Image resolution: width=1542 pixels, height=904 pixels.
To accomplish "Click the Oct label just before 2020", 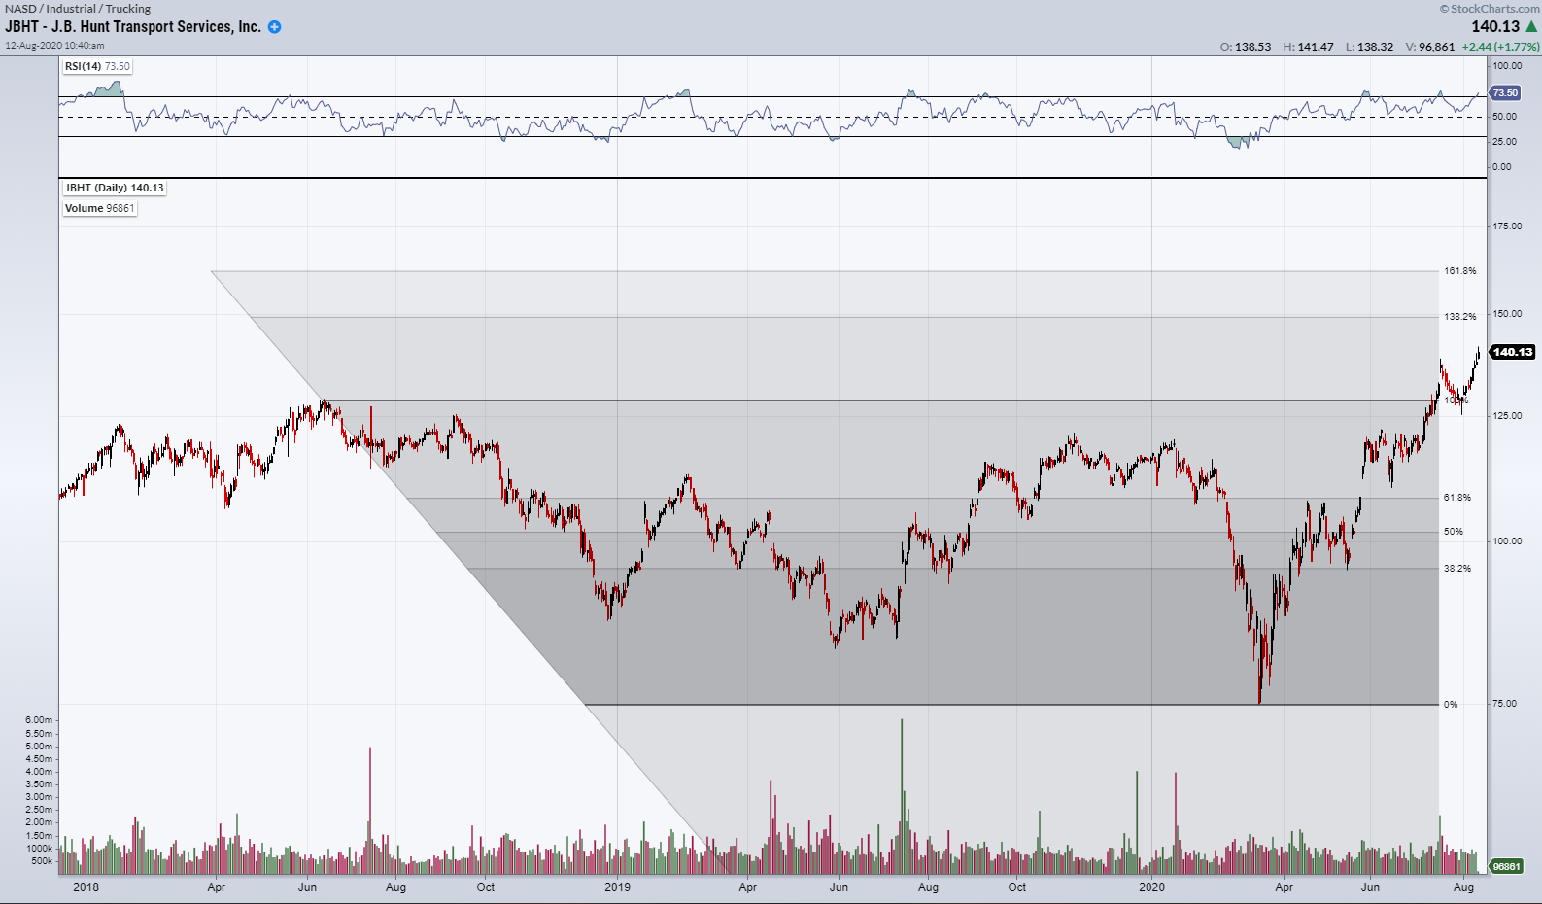I will (1016, 887).
